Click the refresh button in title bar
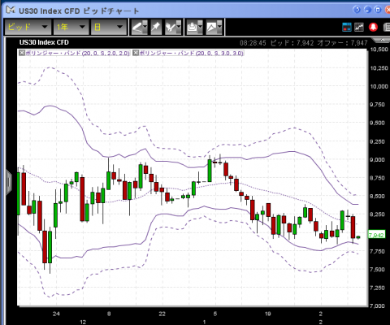This screenshot has width=390, height=325. (357, 10)
